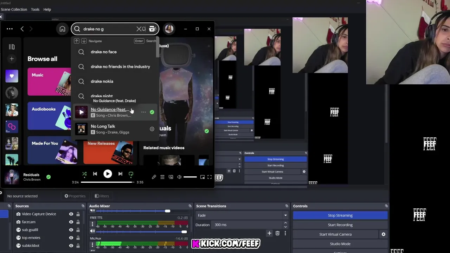The image size is (450, 253).
Task: Open connect to a device
Action: click(171, 177)
